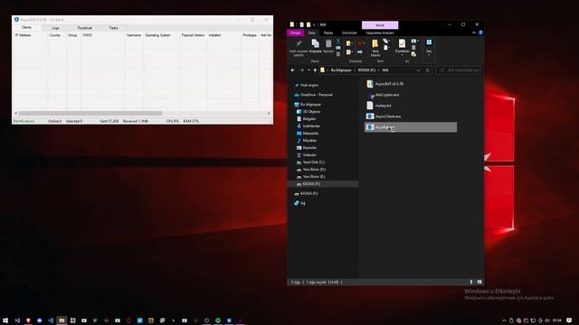Screen dimensions: 579x325
Task: Open the Uygulama Araçları ribbon tab
Action: (x=380, y=32)
